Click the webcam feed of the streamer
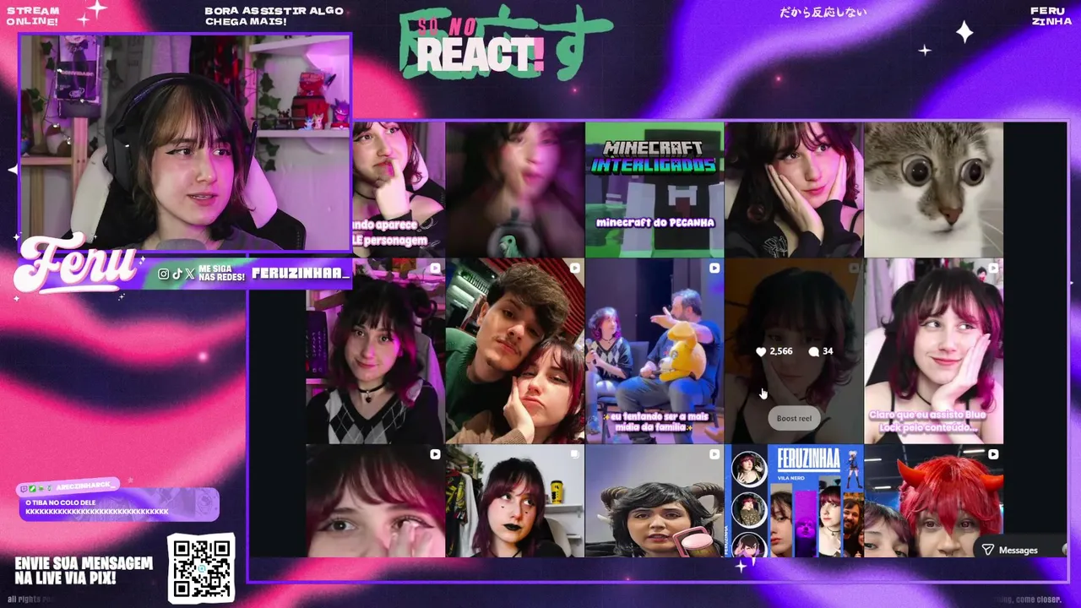 tap(184, 144)
